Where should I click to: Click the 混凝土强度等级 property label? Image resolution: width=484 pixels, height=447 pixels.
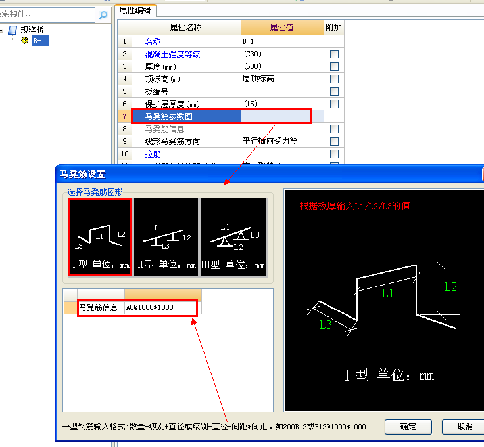tap(172, 54)
